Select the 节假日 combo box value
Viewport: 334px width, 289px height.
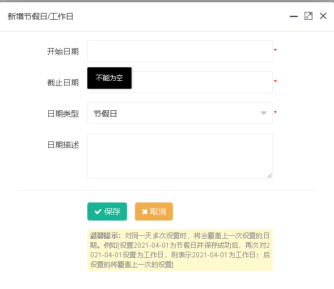click(180, 113)
